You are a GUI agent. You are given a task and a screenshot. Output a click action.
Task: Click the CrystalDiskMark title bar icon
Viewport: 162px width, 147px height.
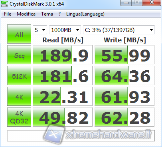point(4,4)
